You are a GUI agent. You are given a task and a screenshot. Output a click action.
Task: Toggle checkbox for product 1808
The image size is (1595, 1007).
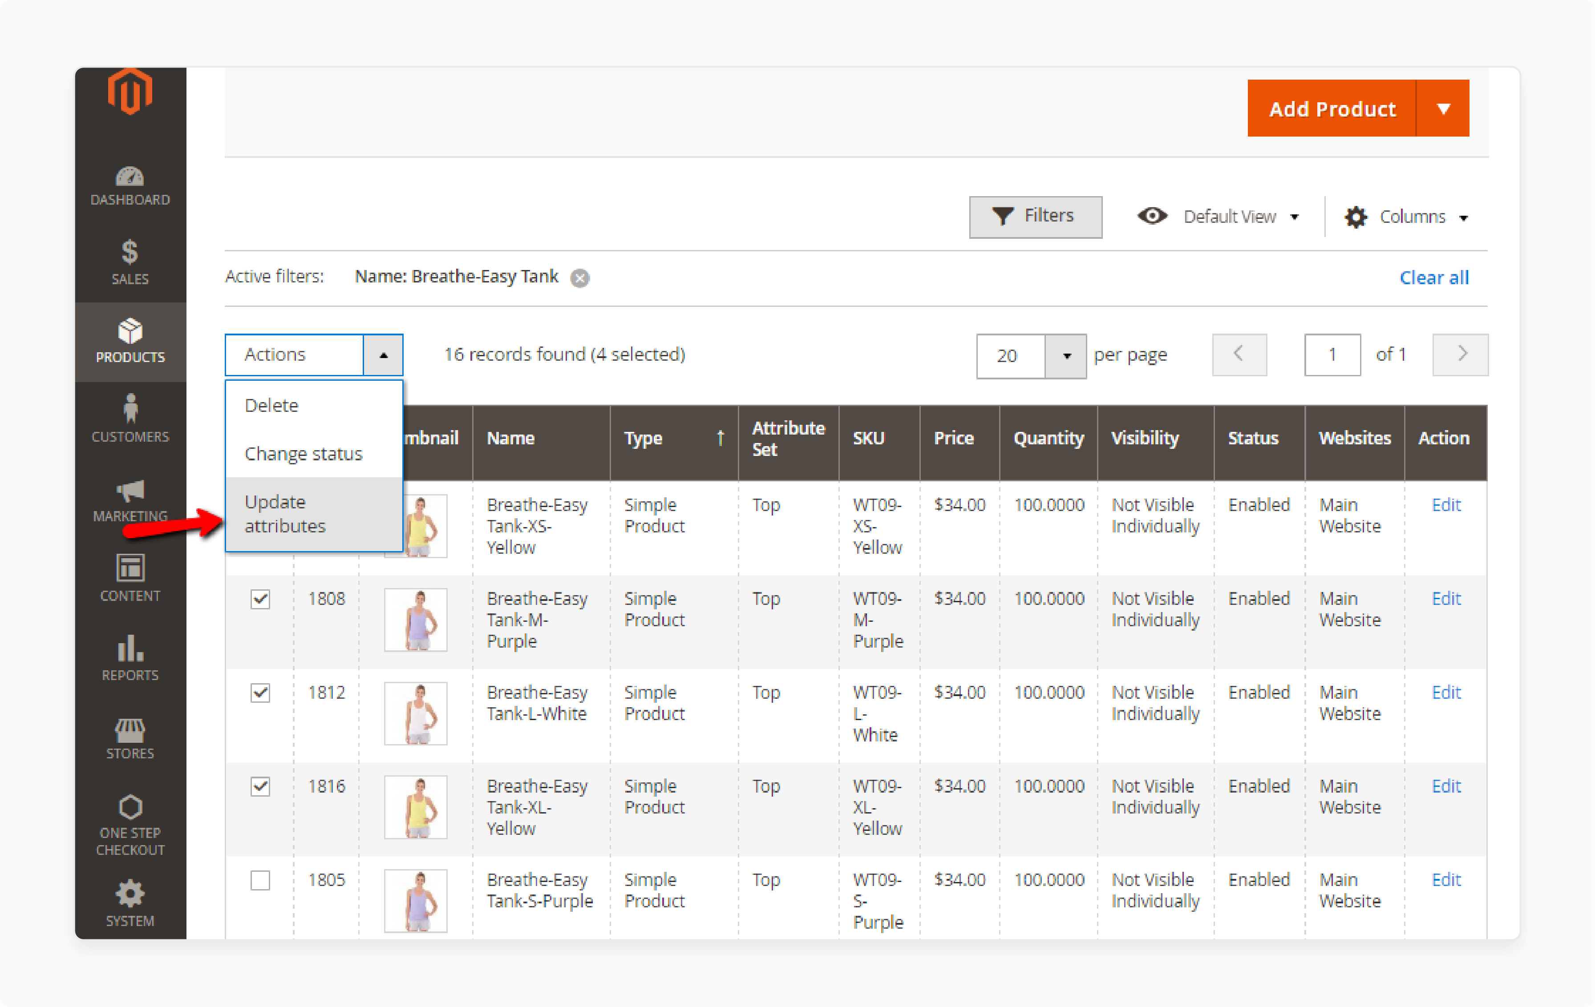pos(260,599)
